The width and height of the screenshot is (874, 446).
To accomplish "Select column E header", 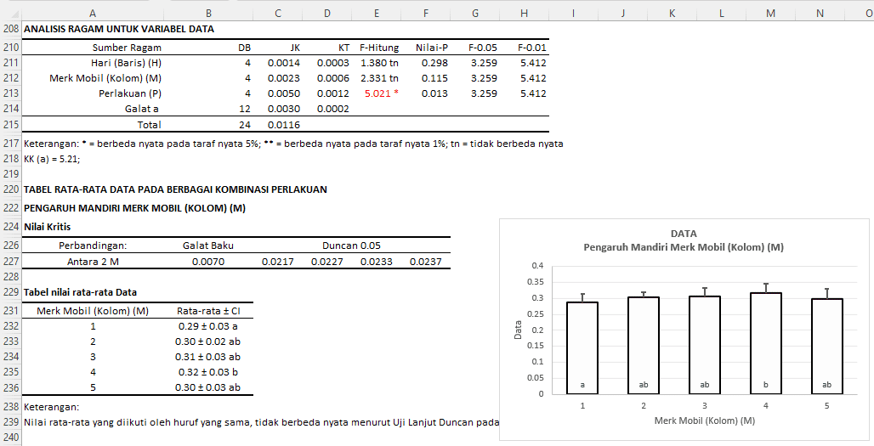I will coord(377,13).
